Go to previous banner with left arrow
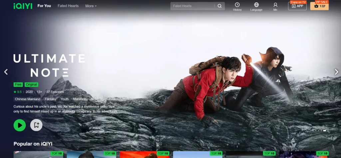 [6, 72]
